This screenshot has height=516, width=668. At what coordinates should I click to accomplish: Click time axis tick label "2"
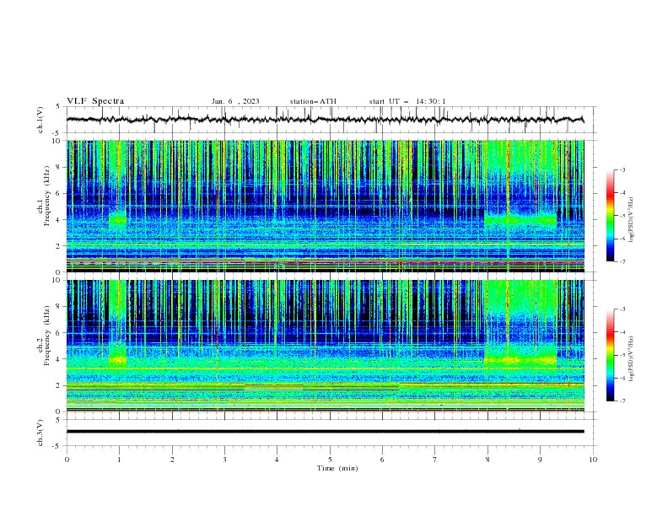[x=172, y=460]
